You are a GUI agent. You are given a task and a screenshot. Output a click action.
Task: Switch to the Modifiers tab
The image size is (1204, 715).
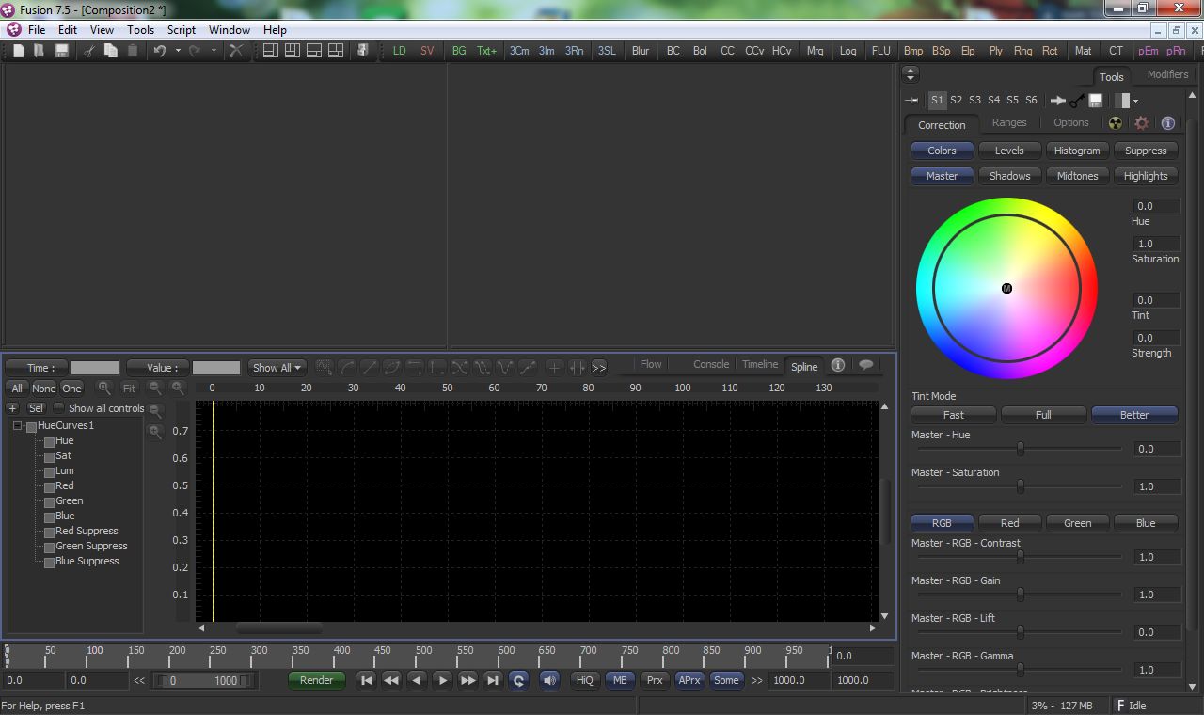pyautogui.click(x=1167, y=74)
